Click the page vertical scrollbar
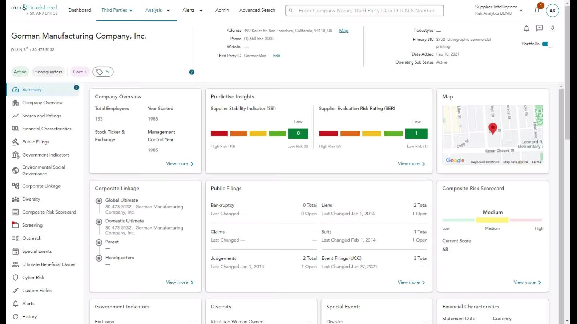The width and height of the screenshot is (577, 324). point(568,73)
